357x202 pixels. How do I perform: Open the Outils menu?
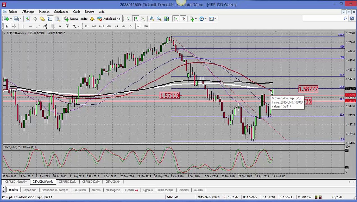coord(76,12)
